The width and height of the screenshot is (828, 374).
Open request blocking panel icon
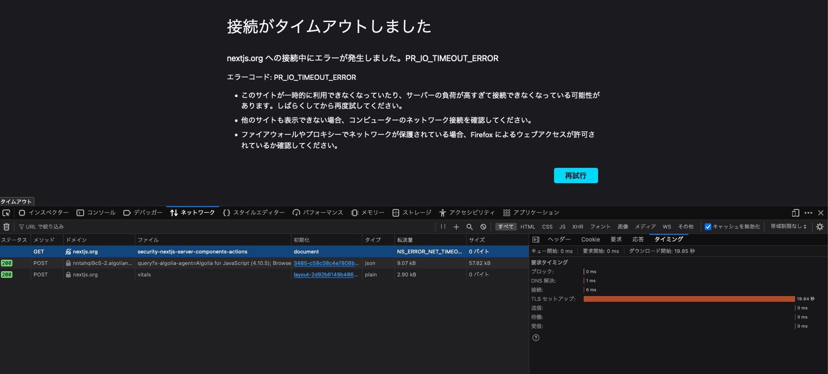(483, 227)
